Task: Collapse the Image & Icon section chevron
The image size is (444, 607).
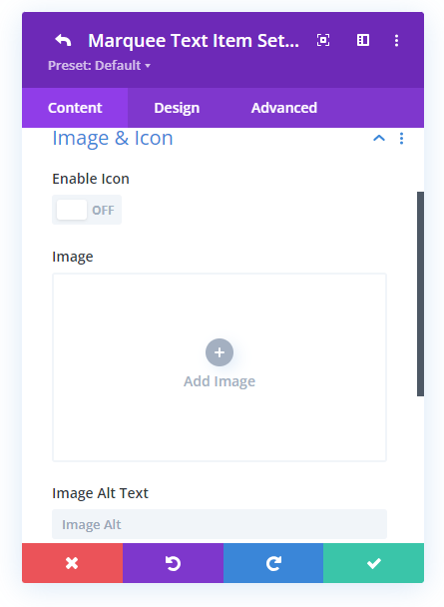Action: [379, 138]
